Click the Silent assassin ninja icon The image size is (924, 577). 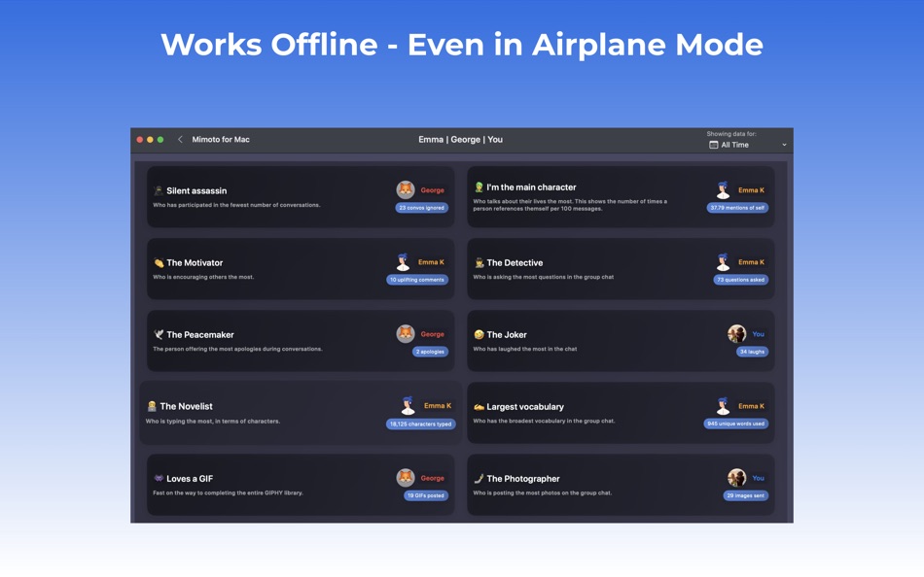pyautogui.click(x=158, y=190)
